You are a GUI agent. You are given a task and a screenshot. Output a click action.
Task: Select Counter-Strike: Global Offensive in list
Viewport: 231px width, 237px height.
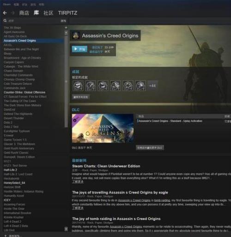pyautogui.click(x=24, y=92)
